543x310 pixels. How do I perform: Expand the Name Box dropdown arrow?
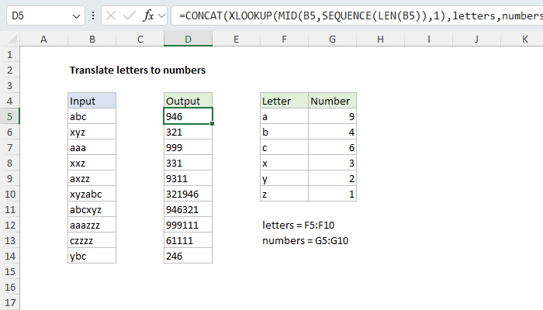point(76,16)
